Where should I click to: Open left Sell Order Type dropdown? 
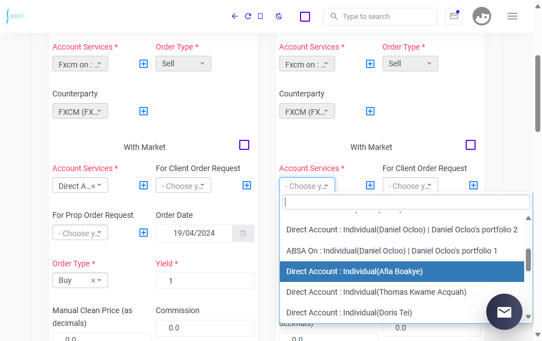tap(183, 64)
